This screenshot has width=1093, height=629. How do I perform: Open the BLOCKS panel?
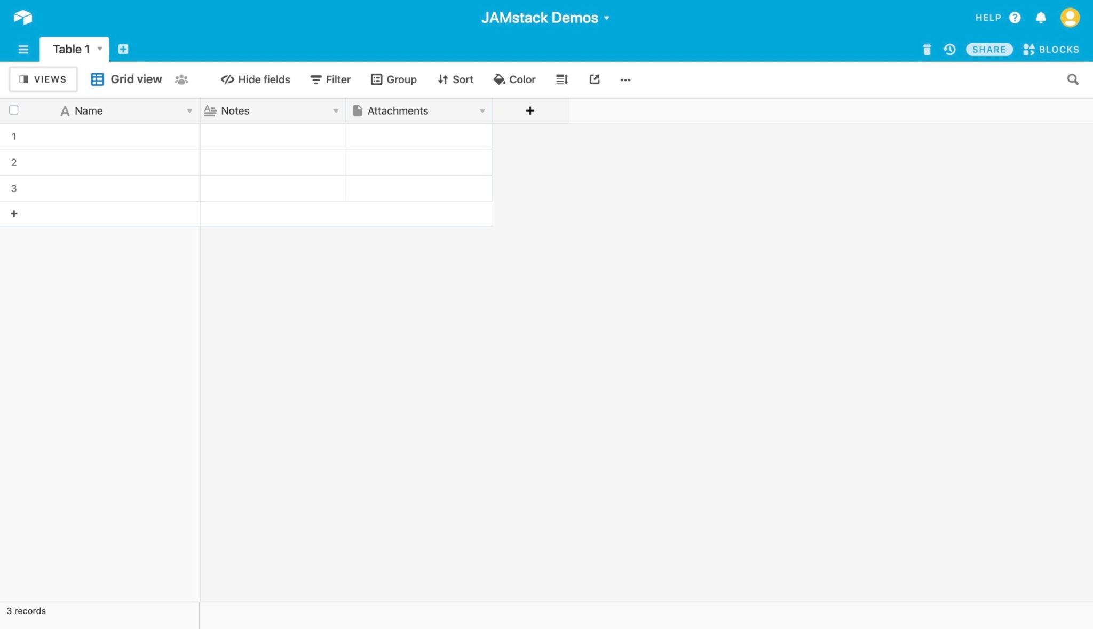[x=1051, y=49]
